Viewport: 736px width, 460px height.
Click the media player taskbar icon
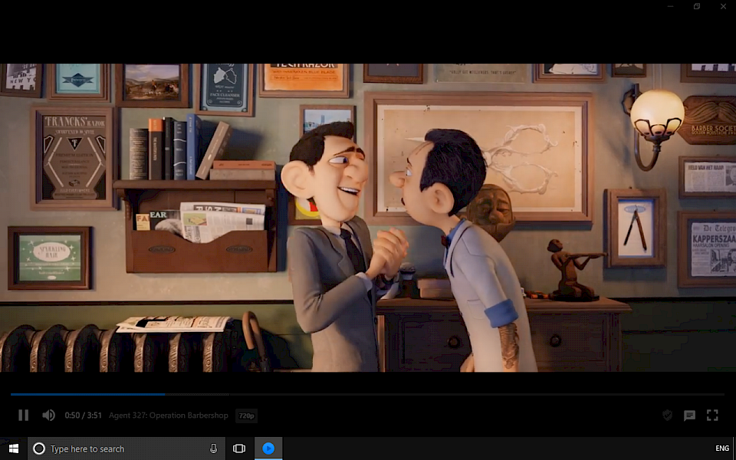268,449
